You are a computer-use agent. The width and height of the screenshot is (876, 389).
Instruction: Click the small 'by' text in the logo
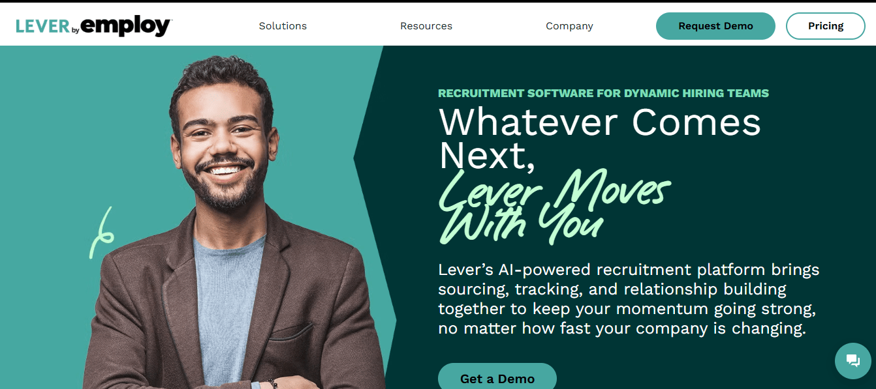point(76,30)
